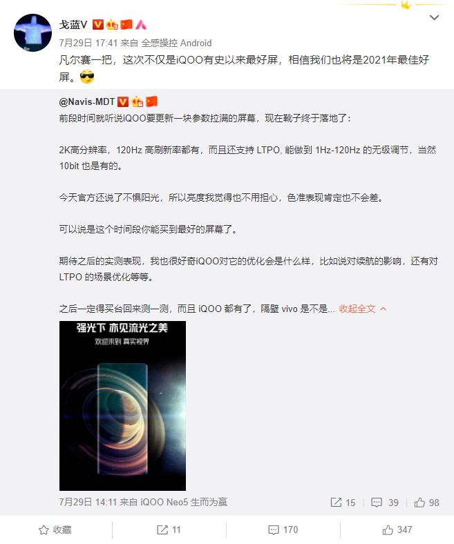Open the @Navis-MDT profile link

(x=87, y=101)
